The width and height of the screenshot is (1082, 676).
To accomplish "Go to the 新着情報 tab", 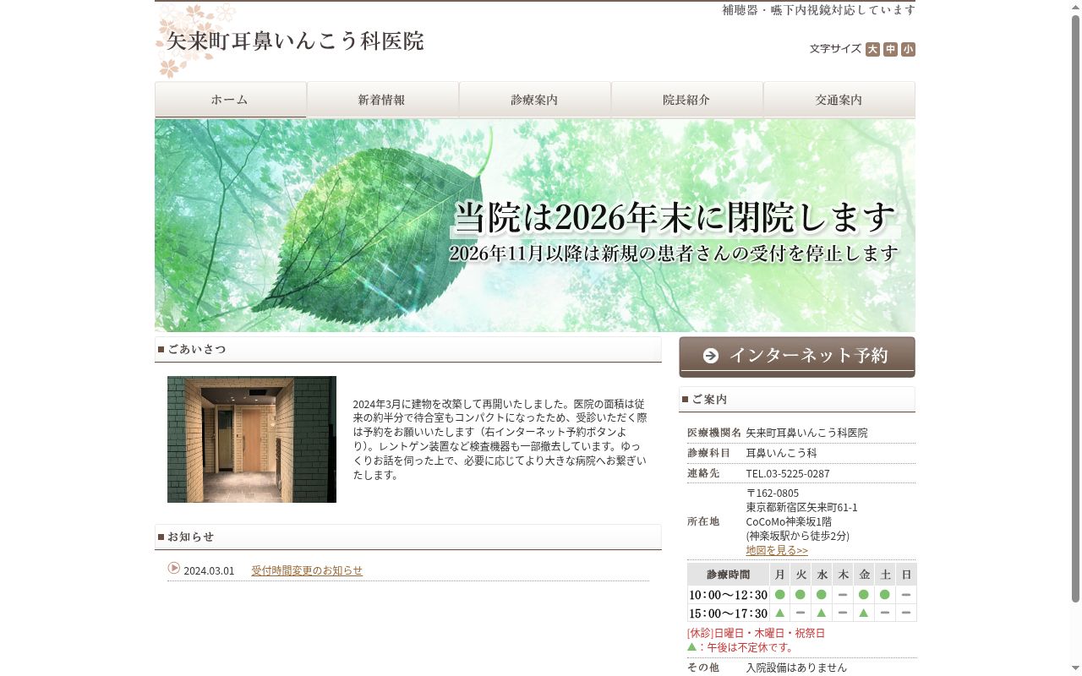I will click(x=383, y=100).
